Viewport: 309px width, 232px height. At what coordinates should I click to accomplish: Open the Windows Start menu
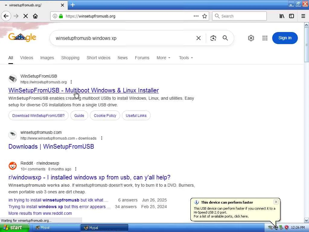[14, 228]
